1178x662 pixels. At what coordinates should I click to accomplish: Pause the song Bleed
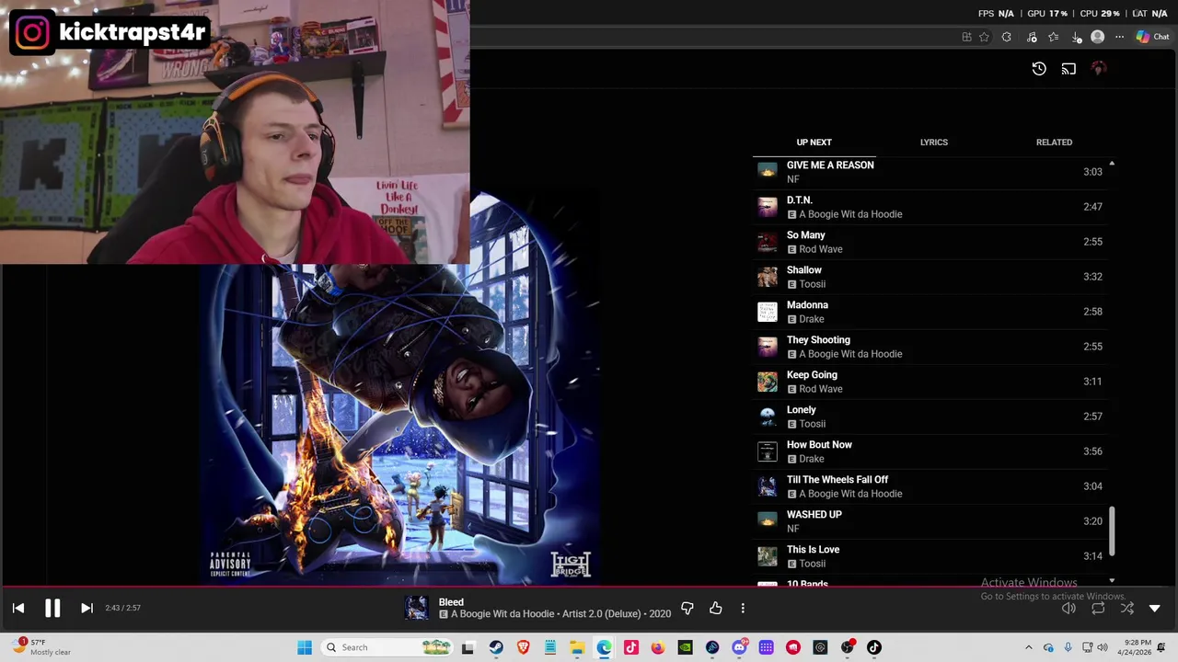(52, 608)
